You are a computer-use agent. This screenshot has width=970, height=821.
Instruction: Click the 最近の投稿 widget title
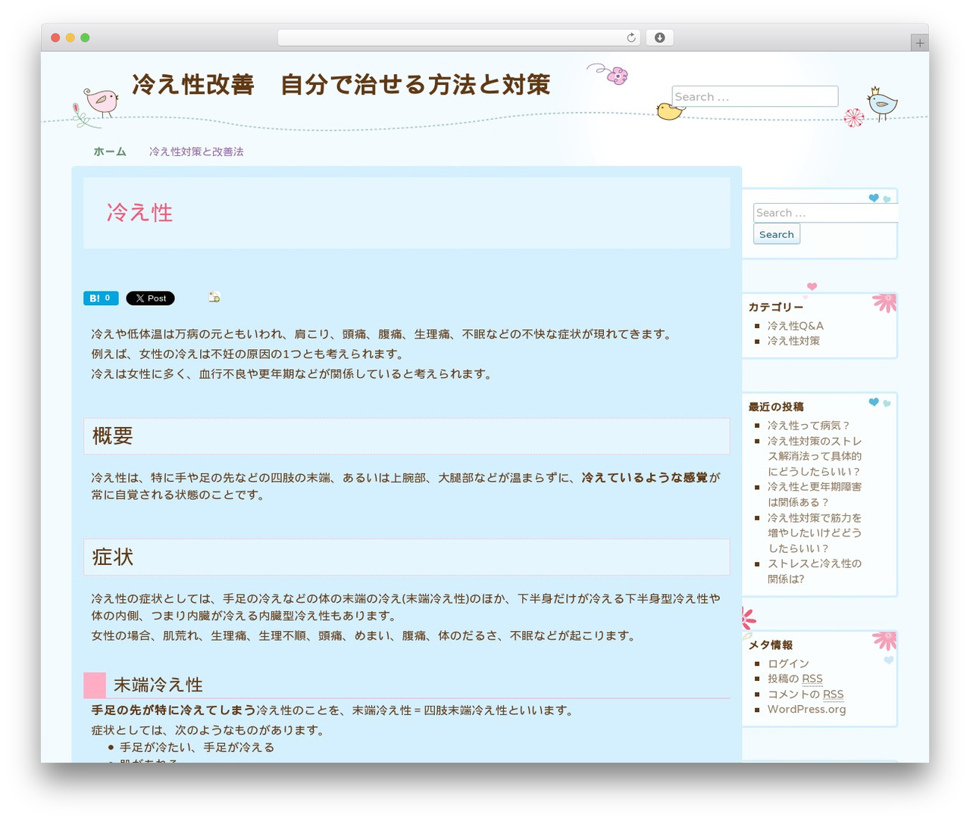[x=776, y=407]
